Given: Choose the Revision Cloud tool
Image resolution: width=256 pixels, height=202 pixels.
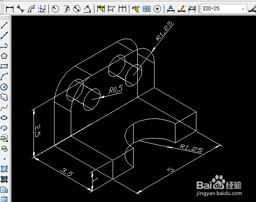Looking at the screenshot, I should click(4, 97).
